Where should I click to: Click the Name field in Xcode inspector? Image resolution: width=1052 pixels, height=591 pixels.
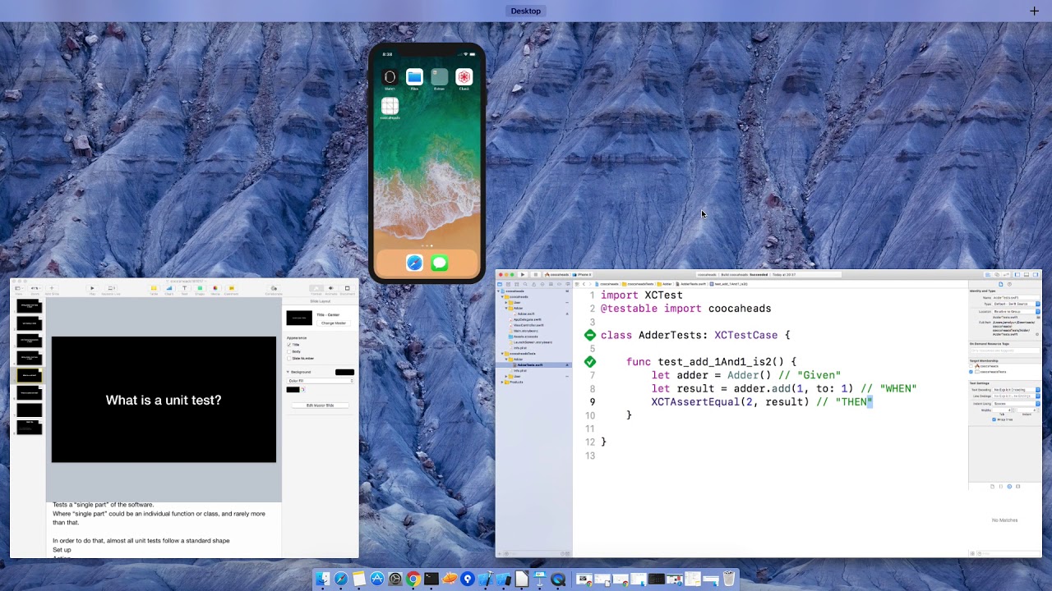[x=1016, y=297]
